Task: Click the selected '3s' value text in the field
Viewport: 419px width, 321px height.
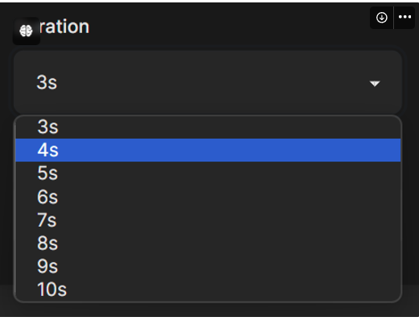Action: [47, 82]
